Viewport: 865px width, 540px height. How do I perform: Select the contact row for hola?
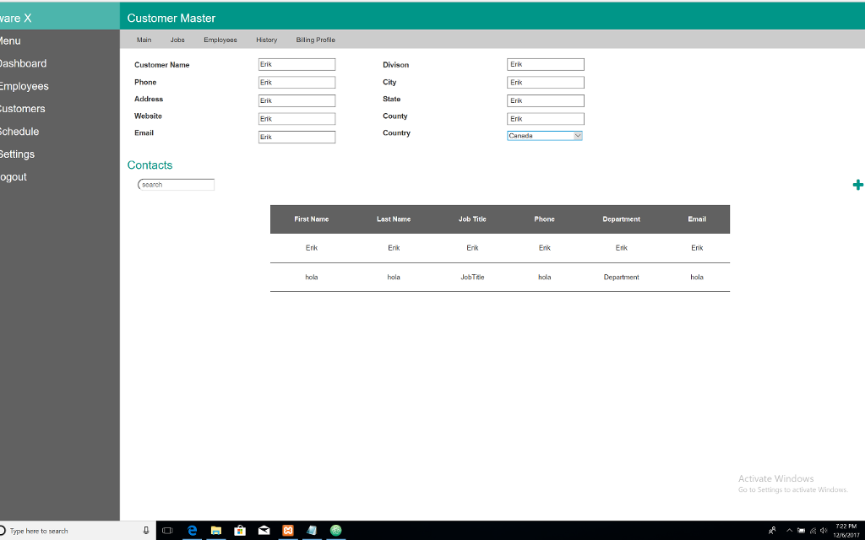coord(499,277)
